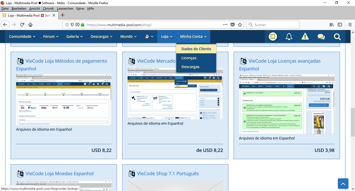The height and width of the screenshot is (191, 355).
Task: Click the site search magnifier icon
Action: [x=337, y=36]
